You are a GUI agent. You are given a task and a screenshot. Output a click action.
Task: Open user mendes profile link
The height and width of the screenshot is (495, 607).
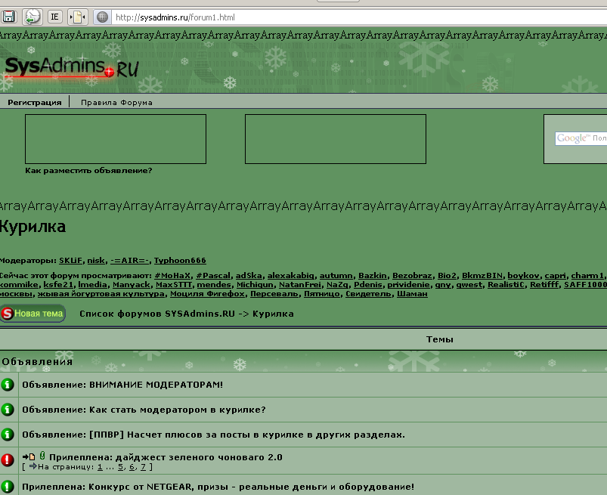click(214, 285)
